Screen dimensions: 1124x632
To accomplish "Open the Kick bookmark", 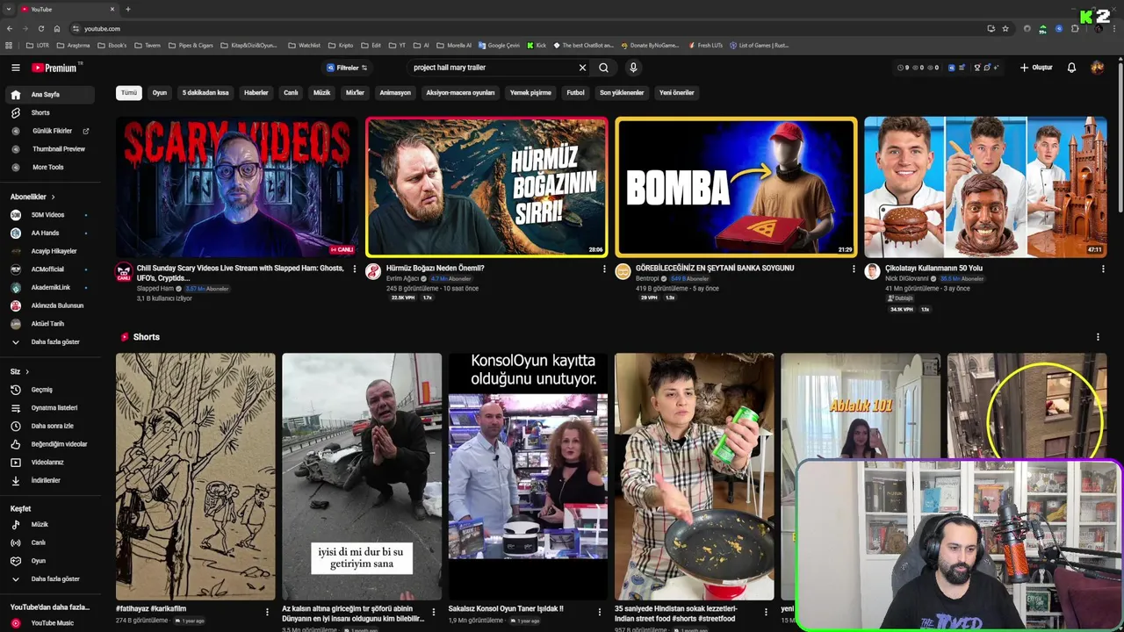I will (537, 45).
